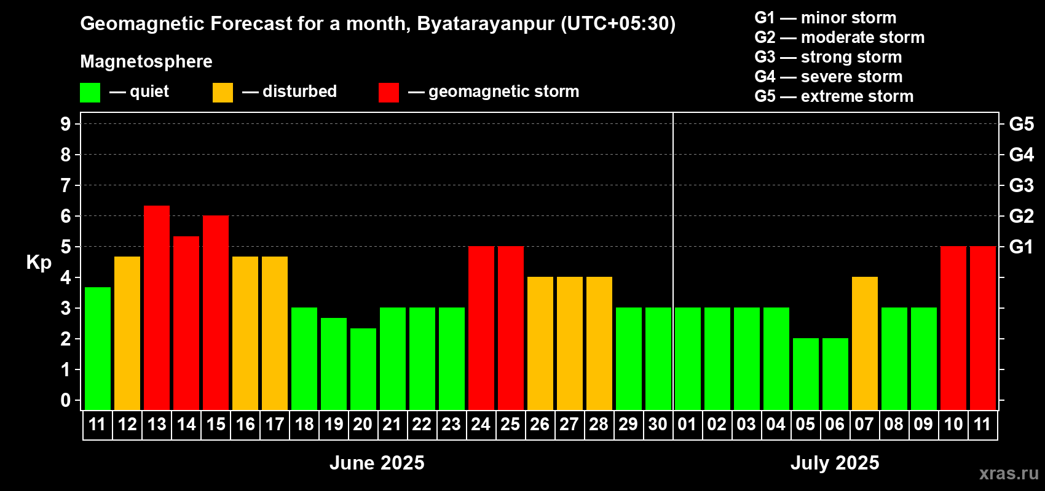Click the red bar above June 24

pyautogui.click(x=481, y=328)
